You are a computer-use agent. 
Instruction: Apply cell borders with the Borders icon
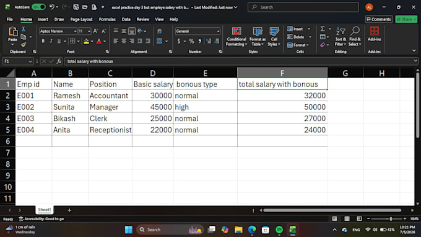tap(72, 41)
